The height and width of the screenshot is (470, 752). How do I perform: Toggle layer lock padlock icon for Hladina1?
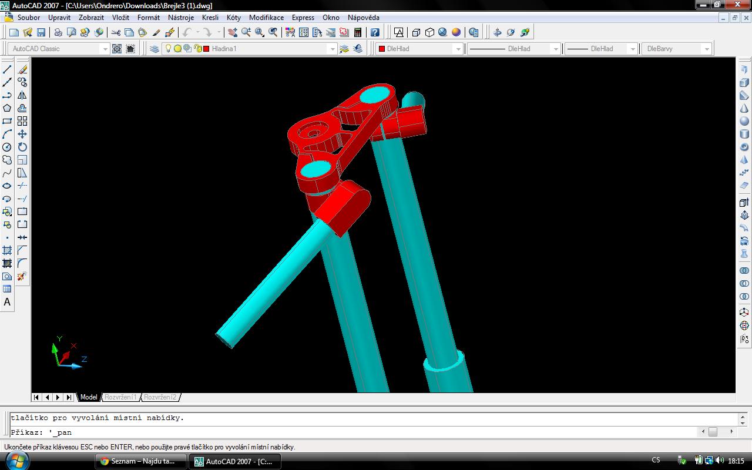point(198,49)
